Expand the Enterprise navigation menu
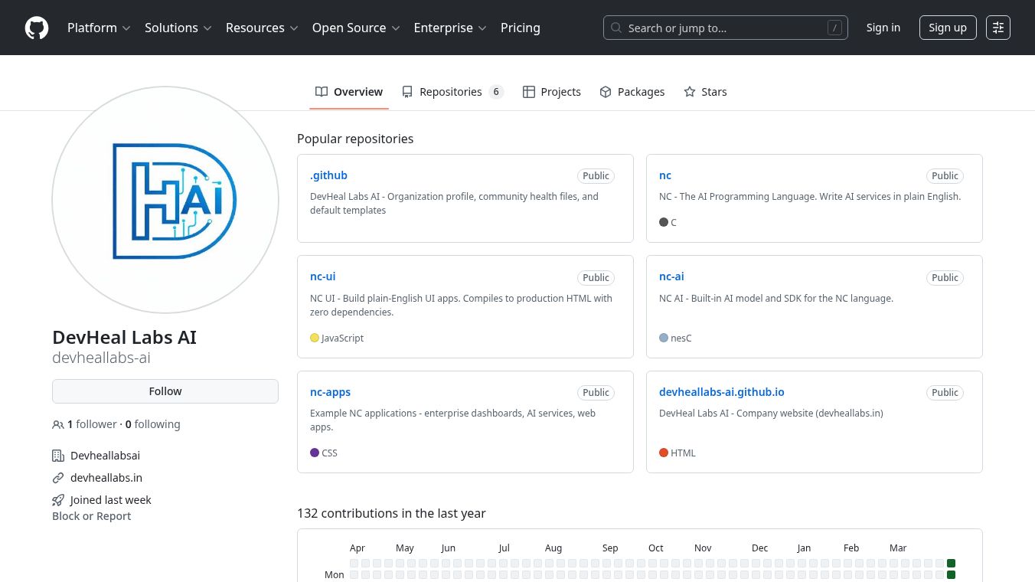This screenshot has width=1035, height=582. [x=450, y=28]
